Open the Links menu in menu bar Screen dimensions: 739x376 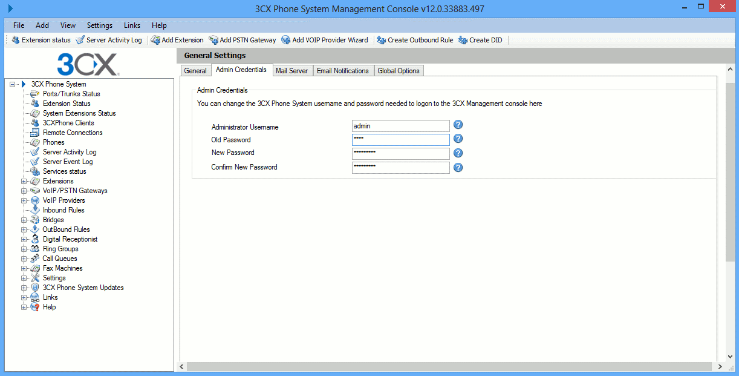tap(132, 25)
